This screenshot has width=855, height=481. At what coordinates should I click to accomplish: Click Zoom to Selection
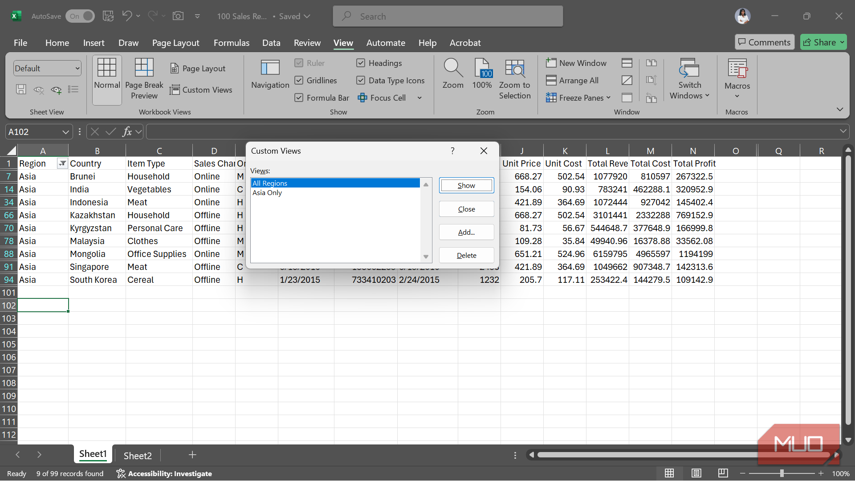tap(515, 79)
